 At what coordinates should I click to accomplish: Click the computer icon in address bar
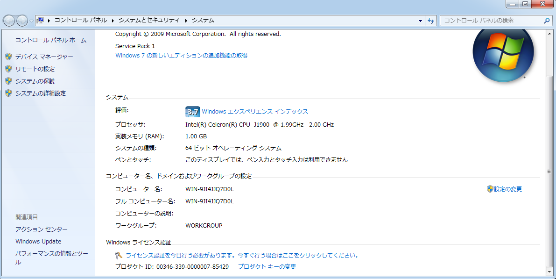40,20
